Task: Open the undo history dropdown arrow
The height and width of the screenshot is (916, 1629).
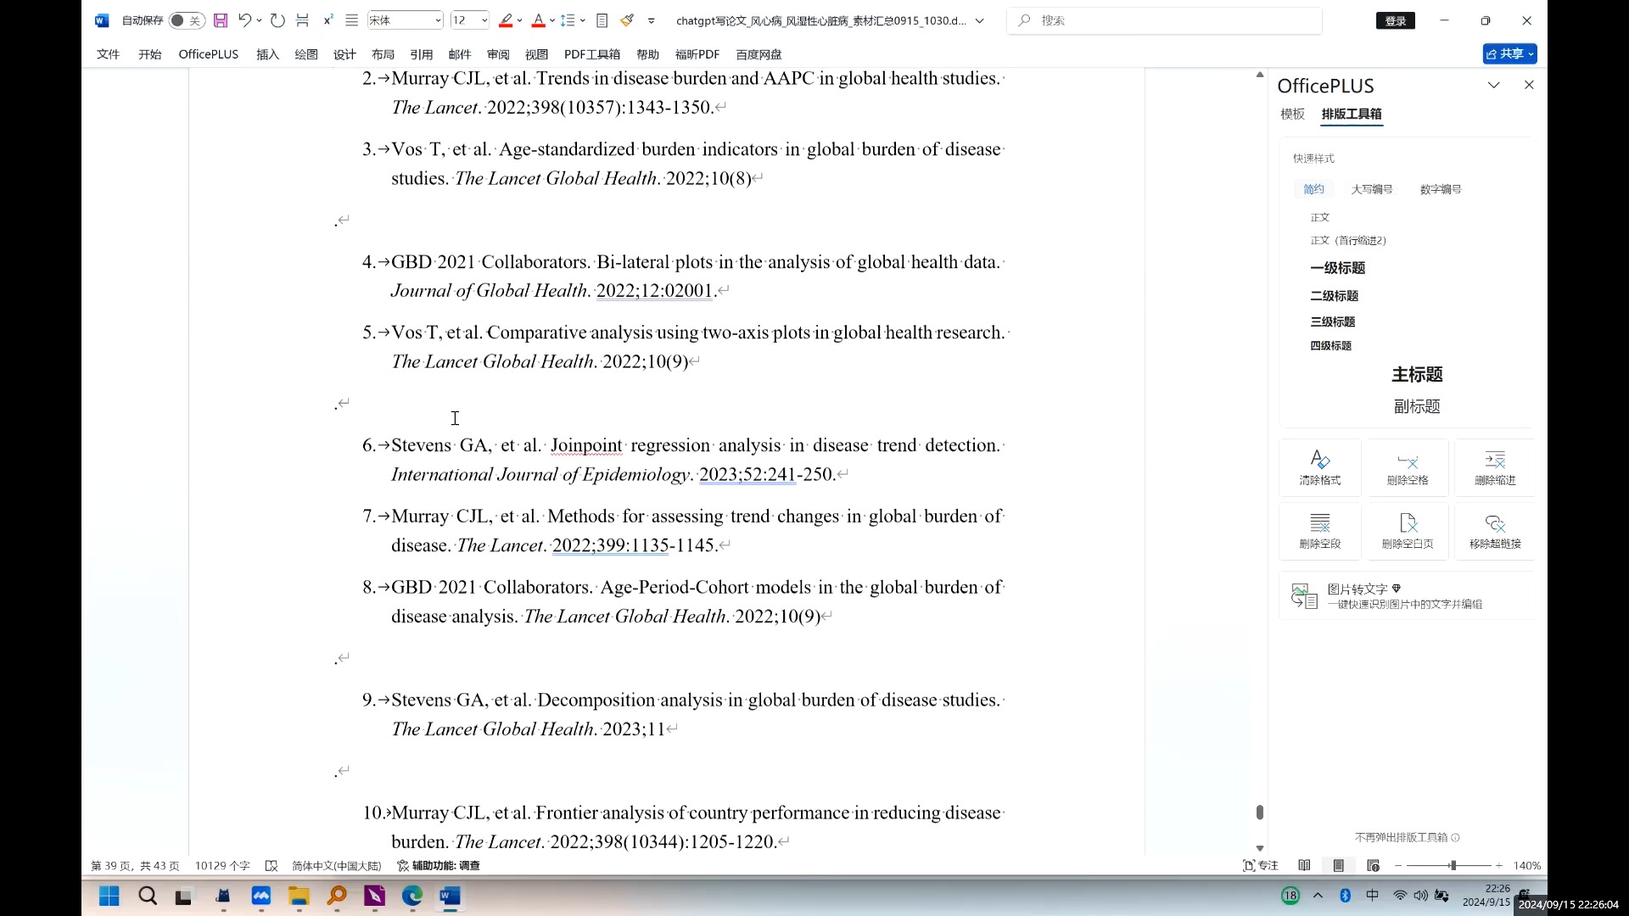Action: point(259,20)
